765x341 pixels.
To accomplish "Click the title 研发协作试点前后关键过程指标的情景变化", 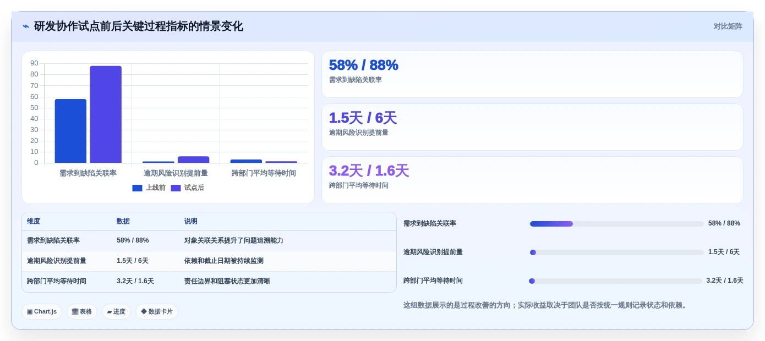I will point(139,26).
